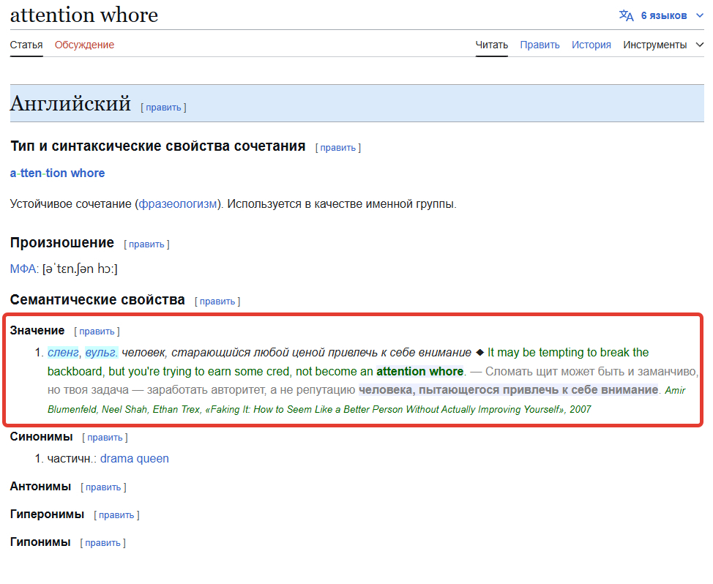Screen dimensions: 713x584
Task: Switch to the Статья tab
Action: point(26,45)
